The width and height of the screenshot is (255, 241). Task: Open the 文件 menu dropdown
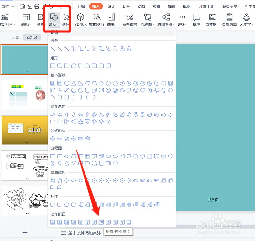coord(8,6)
